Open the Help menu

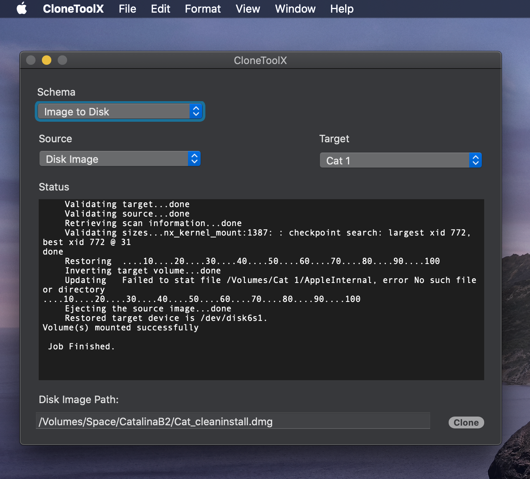(x=342, y=9)
